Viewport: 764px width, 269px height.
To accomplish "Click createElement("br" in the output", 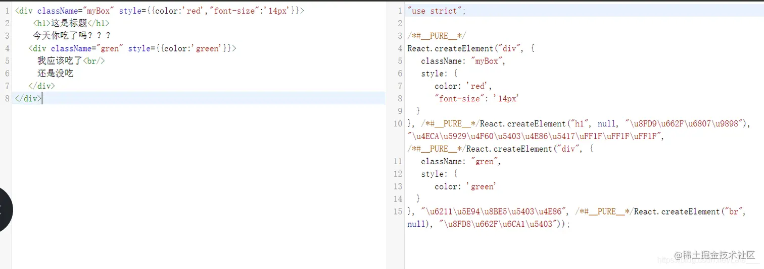I will pos(689,212).
